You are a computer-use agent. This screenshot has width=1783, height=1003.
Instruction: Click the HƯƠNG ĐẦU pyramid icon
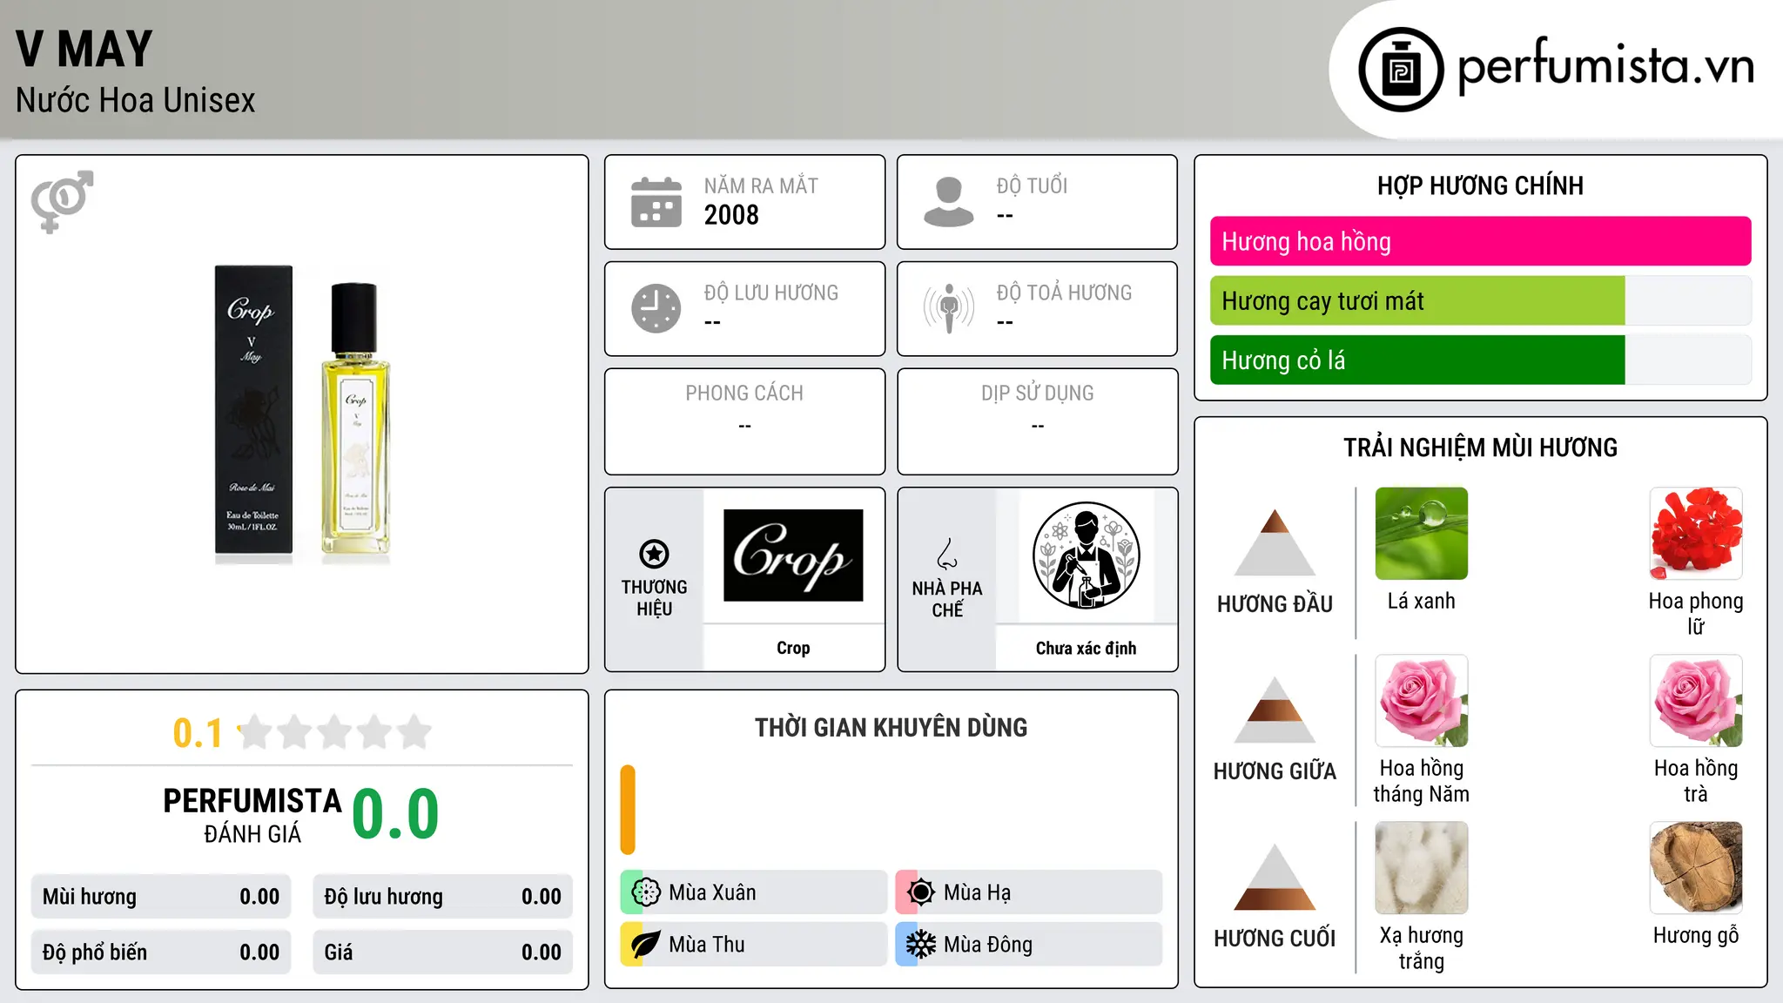1275,542
